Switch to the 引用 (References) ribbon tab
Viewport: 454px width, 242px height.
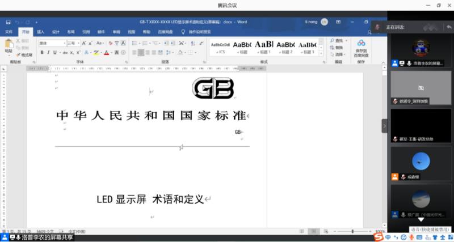[x=86, y=32]
